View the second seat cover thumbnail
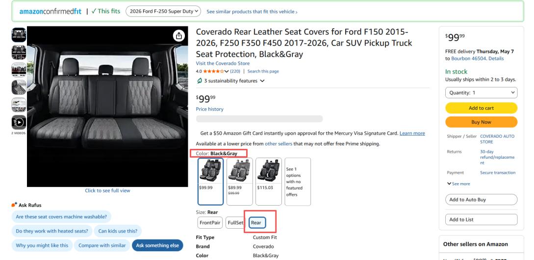This screenshot has width=534, height=260. pos(19,52)
